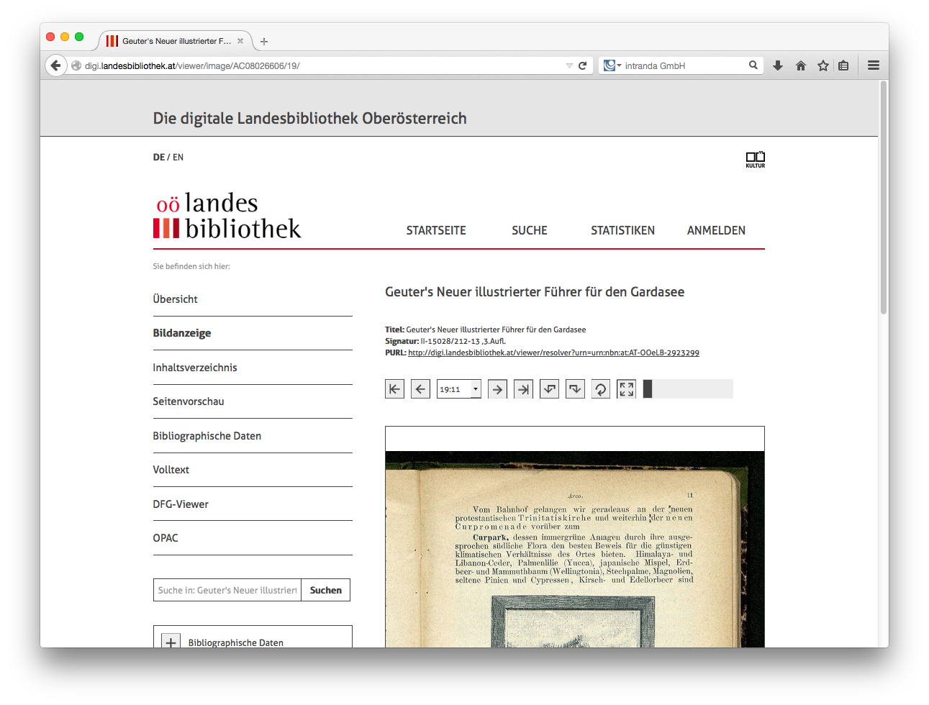Open the browser downloads arrow
The width and height of the screenshot is (929, 705).
coord(778,65)
